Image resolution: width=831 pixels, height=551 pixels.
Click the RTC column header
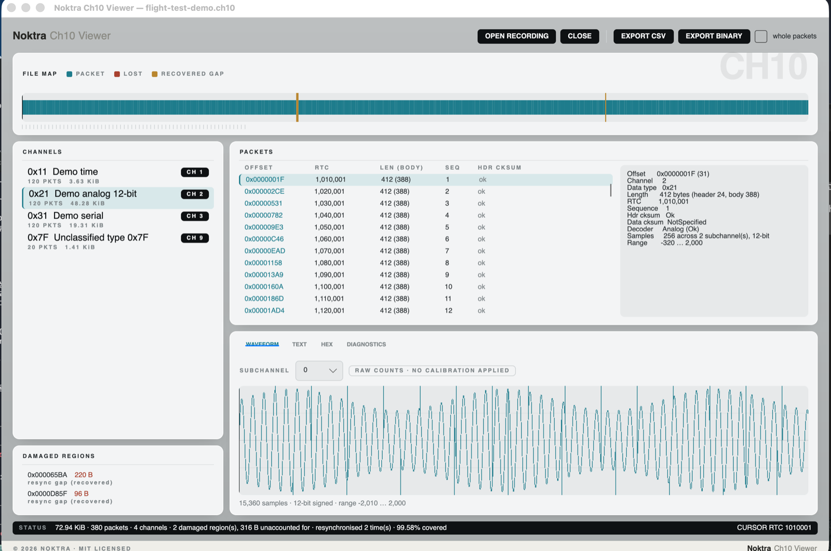coord(322,167)
